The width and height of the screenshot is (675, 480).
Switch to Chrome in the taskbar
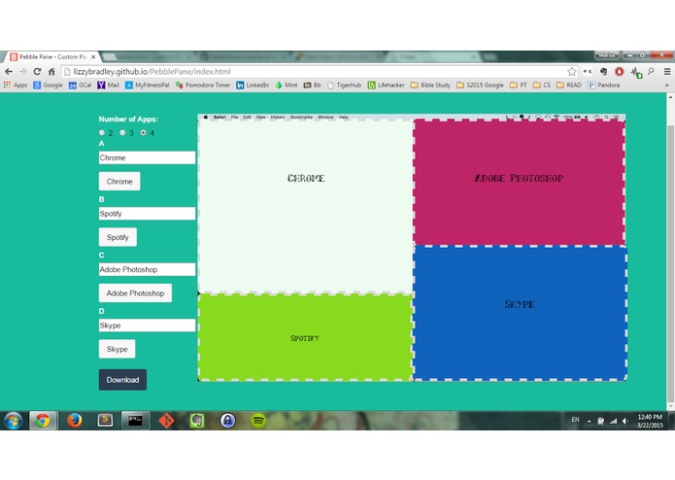point(43,421)
